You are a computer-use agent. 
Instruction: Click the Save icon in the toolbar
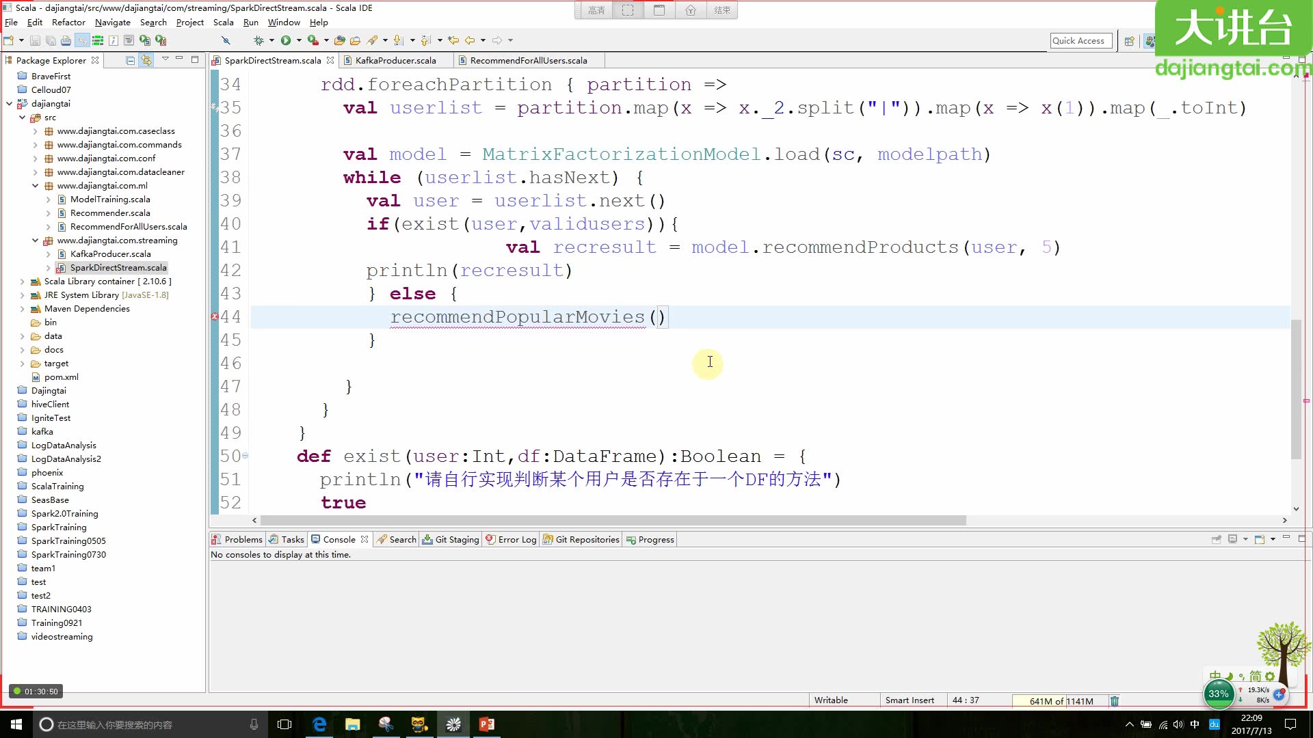35,40
